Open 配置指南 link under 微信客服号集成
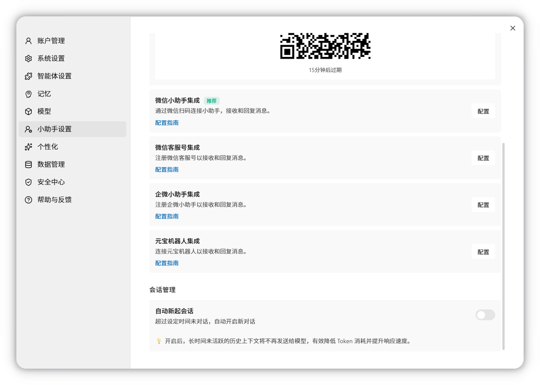This screenshot has width=540, height=385. click(167, 170)
